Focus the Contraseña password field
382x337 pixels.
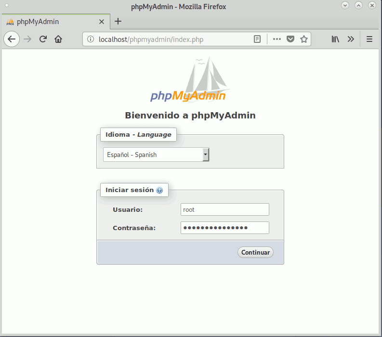pyautogui.click(x=224, y=228)
